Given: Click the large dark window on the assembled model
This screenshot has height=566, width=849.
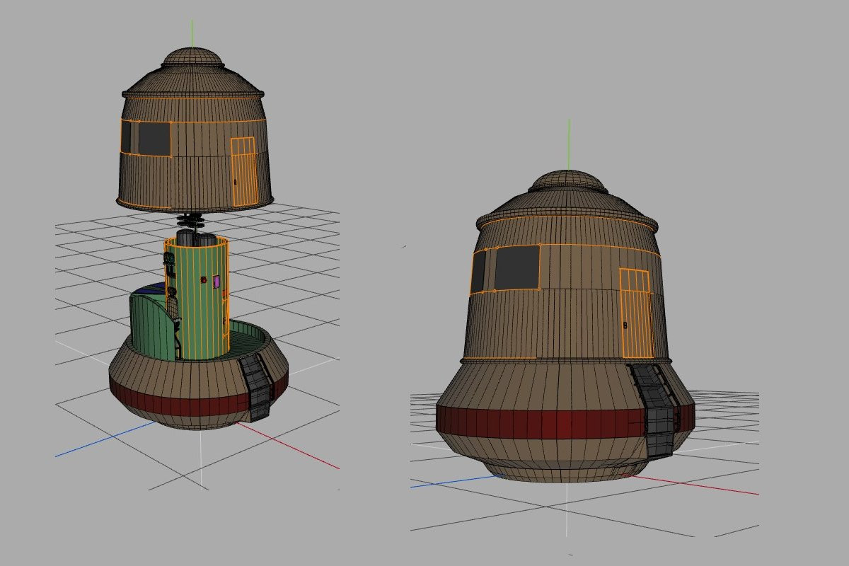Looking at the screenshot, I should pos(517,267).
